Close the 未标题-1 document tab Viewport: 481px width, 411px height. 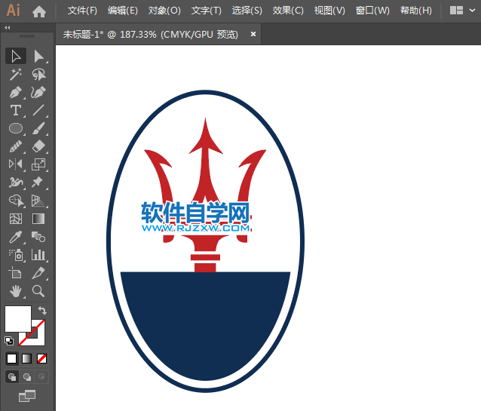253,34
